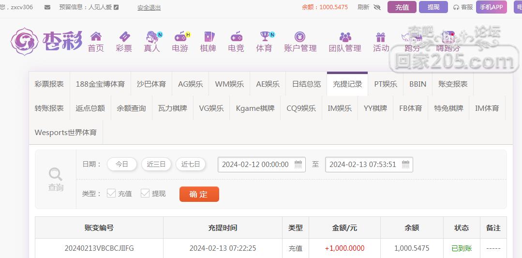Click the 活动 gift box icon
The height and width of the screenshot is (258, 522).
(x=381, y=37)
